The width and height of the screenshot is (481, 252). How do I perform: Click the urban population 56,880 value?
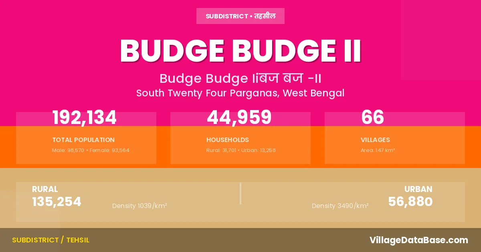pos(410,202)
